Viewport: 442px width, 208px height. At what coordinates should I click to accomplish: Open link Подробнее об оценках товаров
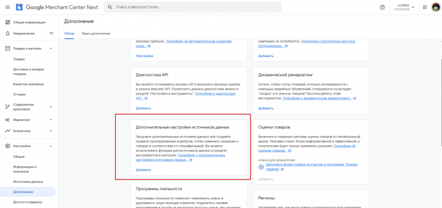coord(307,149)
